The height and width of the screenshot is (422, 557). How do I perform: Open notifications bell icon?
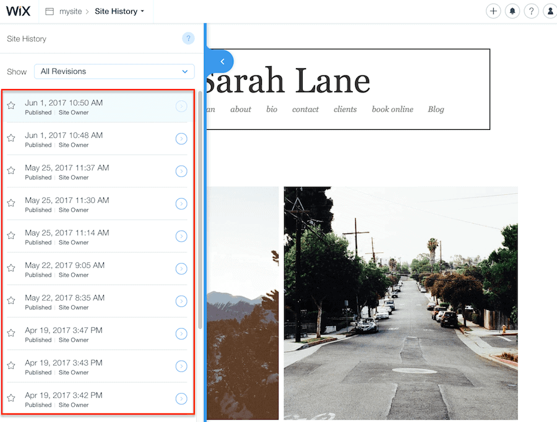(x=512, y=11)
